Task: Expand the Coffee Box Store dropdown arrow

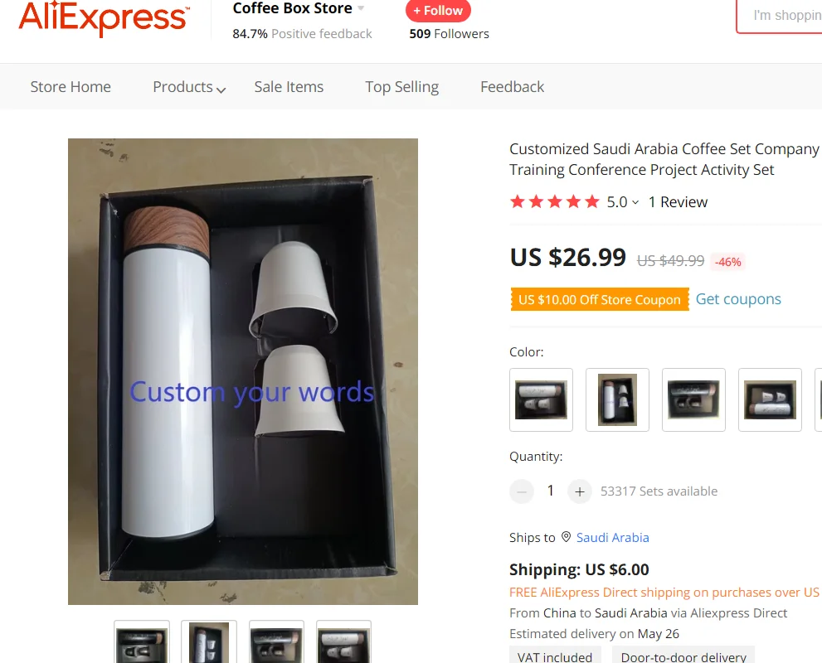Action: coord(361,8)
